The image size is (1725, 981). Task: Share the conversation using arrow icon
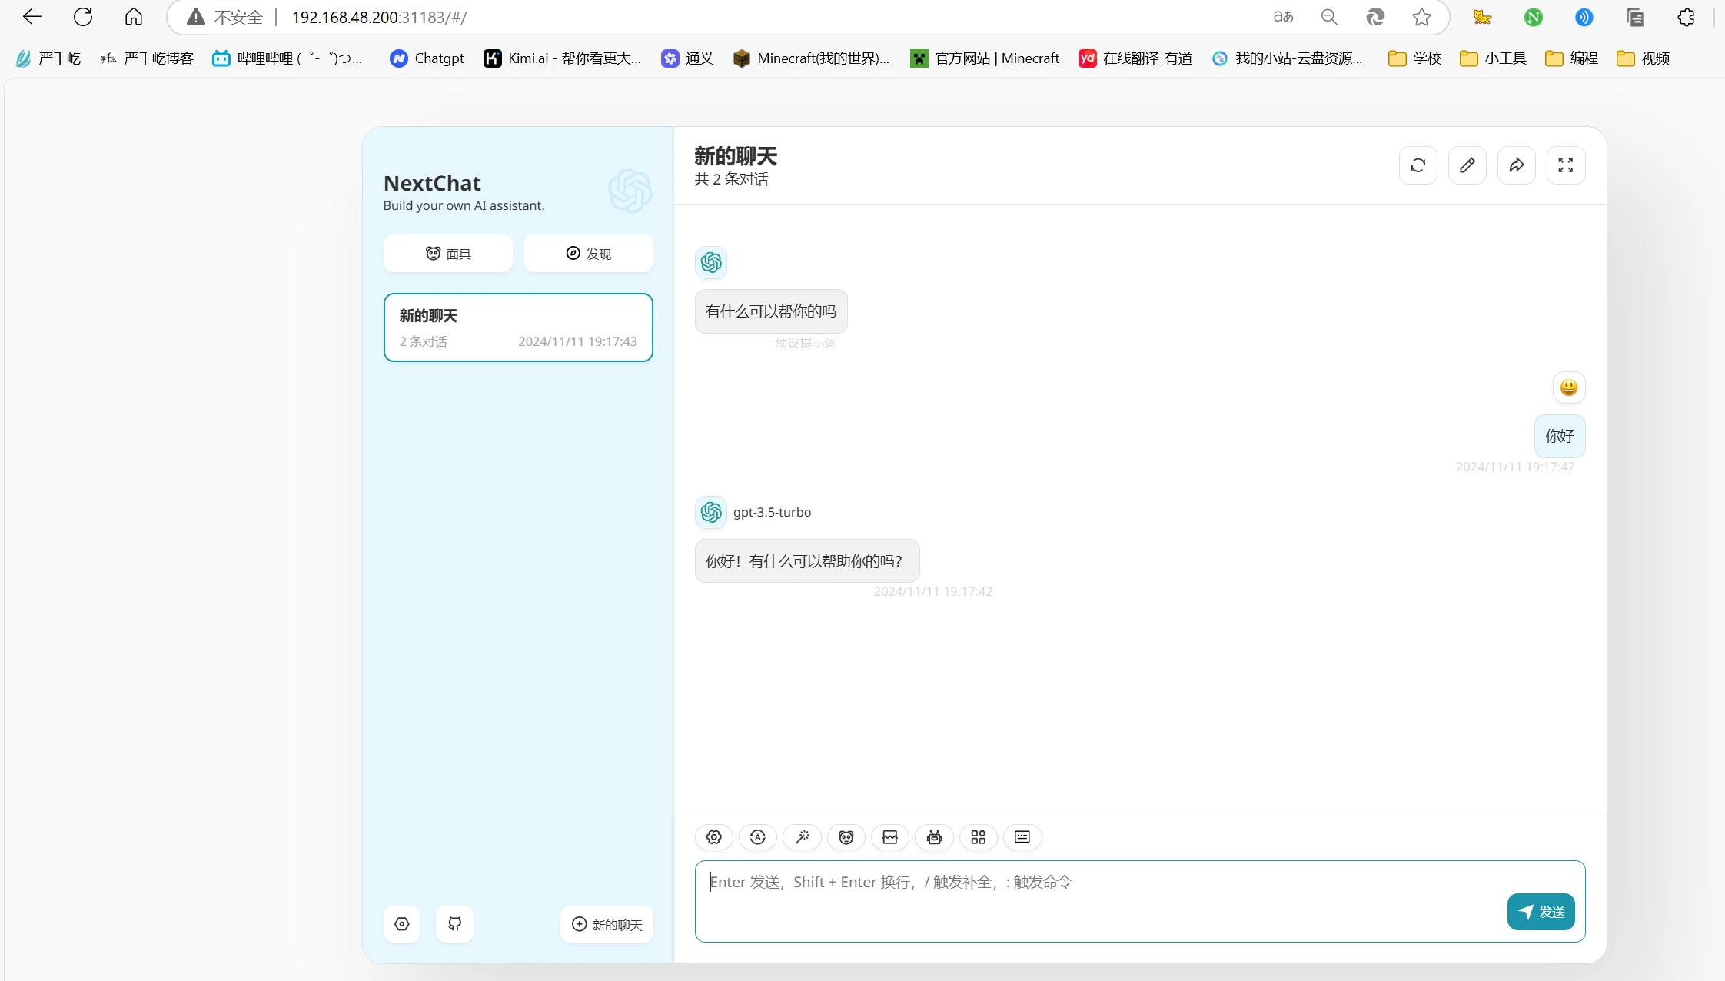[x=1516, y=165]
